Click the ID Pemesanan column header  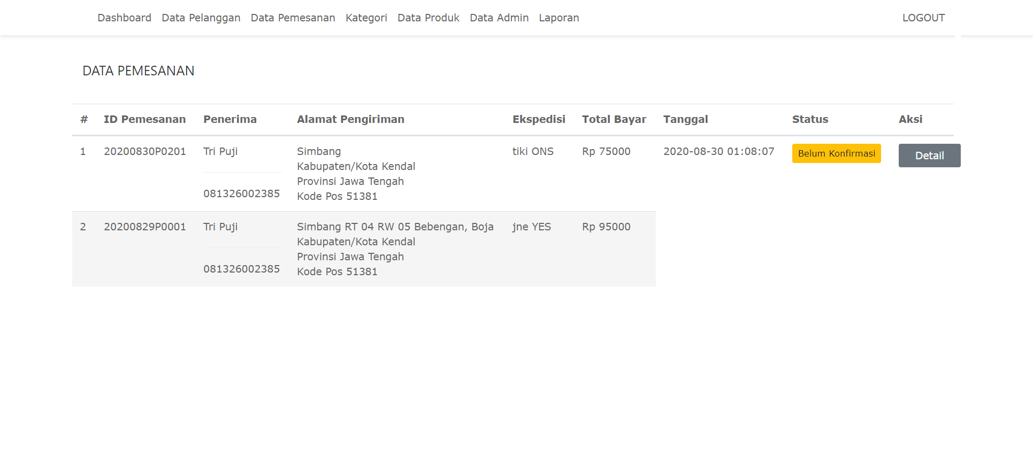tap(144, 119)
